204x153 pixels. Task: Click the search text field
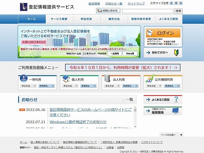click(x=148, y=11)
